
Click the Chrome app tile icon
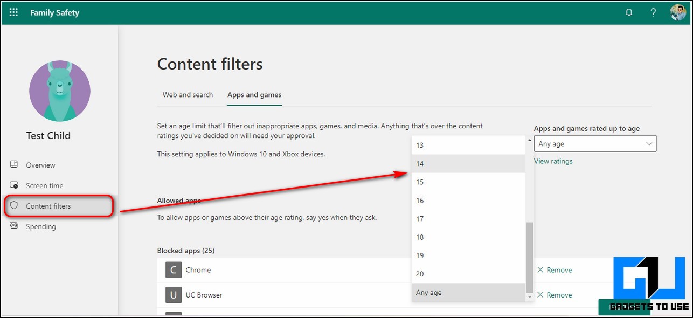tap(173, 270)
